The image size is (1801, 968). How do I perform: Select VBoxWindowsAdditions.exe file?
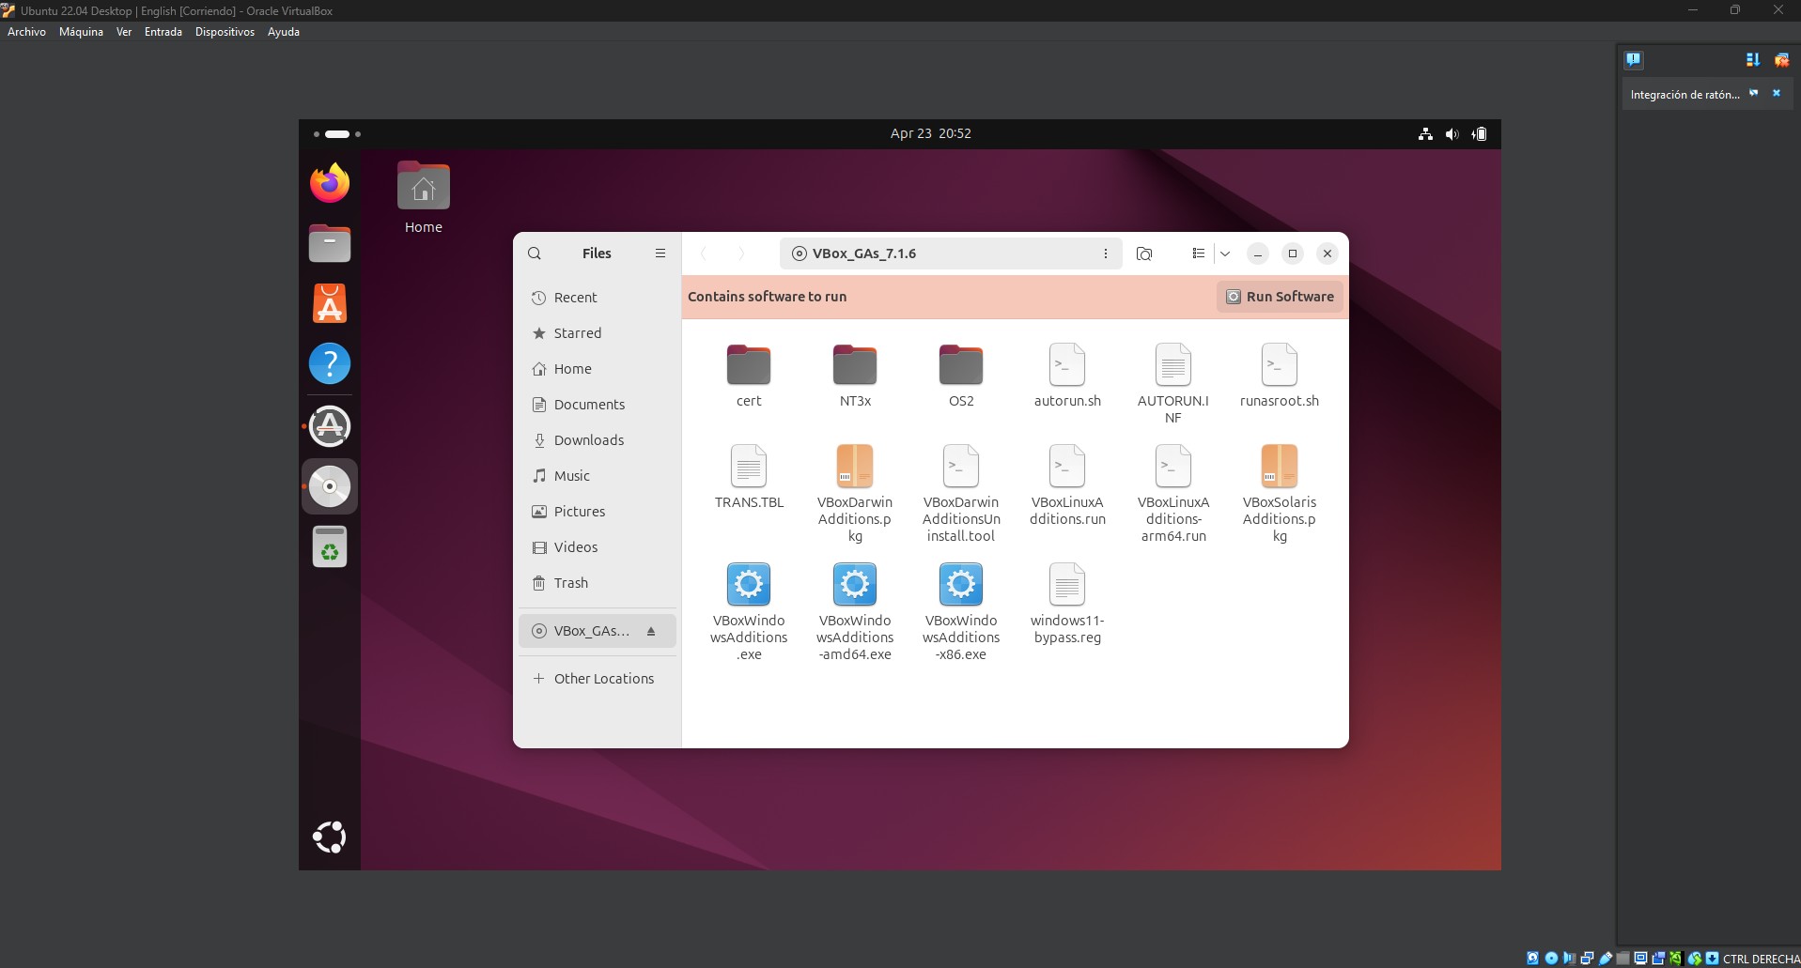tap(749, 611)
